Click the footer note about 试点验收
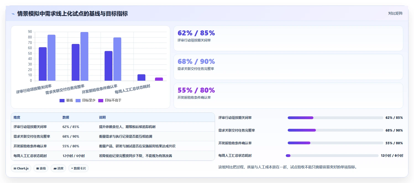This screenshot has width=414, height=183. [x=287, y=167]
